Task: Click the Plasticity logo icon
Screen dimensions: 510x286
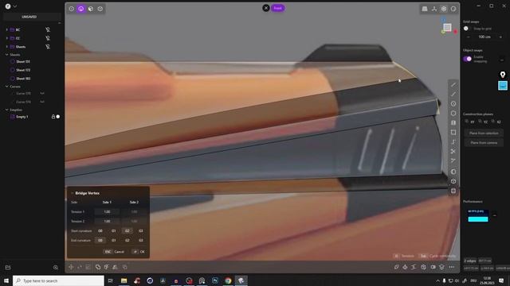Action: click(8, 6)
